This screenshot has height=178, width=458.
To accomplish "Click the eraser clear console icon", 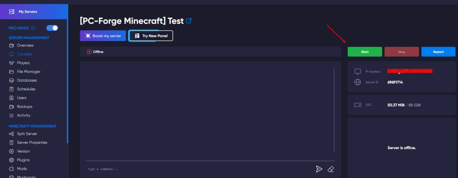I will pyautogui.click(x=331, y=169).
